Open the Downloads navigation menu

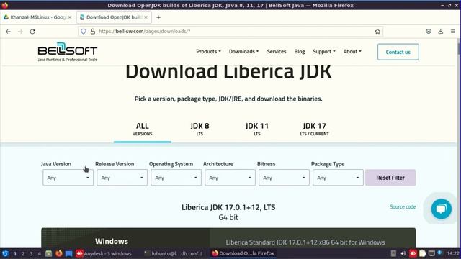(243, 51)
